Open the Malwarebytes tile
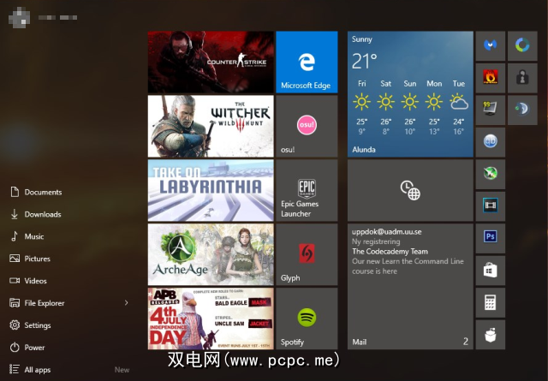The width and height of the screenshot is (548, 381). click(491, 45)
